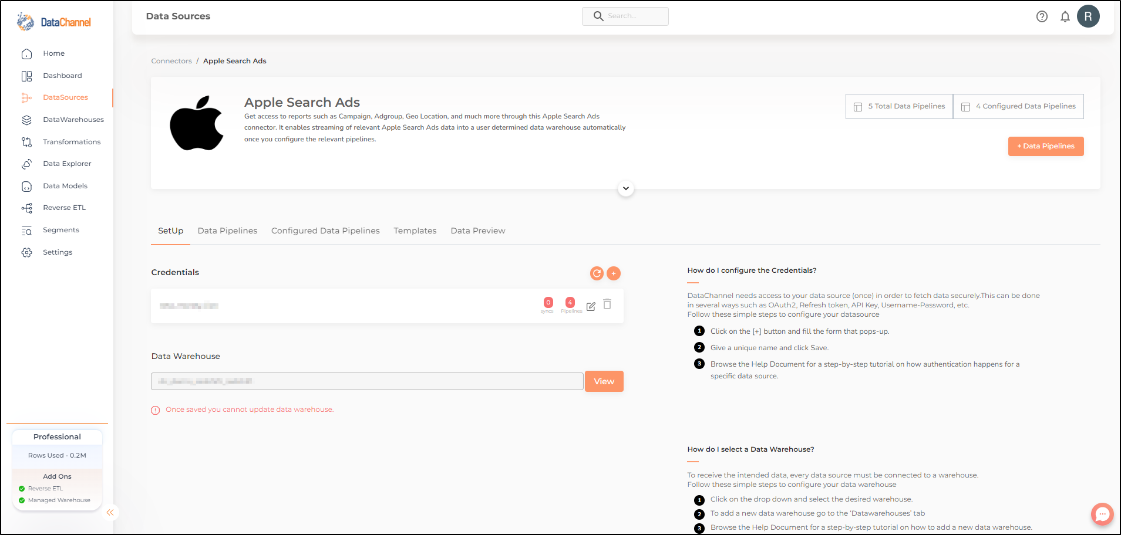Click 'Once saved you cannot update' warning

pos(250,410)
